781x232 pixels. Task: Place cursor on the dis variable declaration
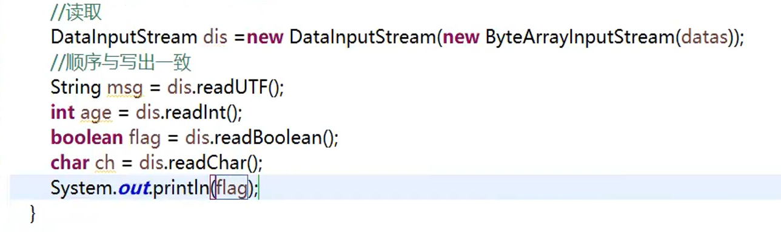[x=215, y=37]
